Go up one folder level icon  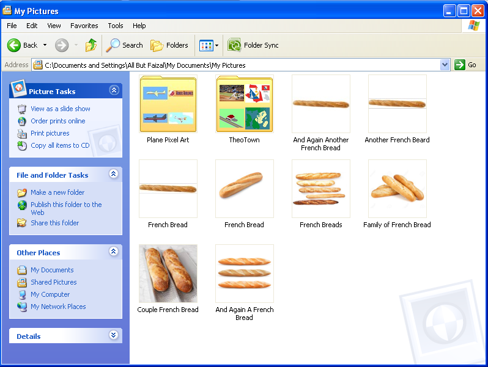pos(91,45)
